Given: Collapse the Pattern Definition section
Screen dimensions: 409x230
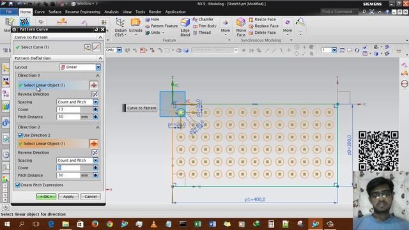Looking at the screenshot, I should (x=100, y=58).
